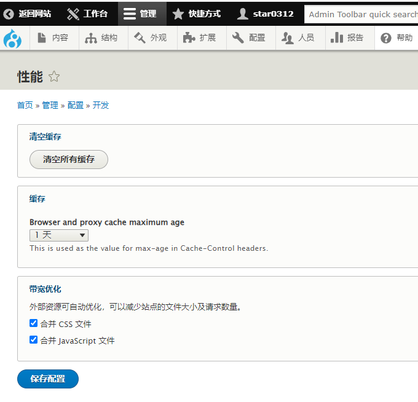Screen dimensions: 418x402
Task: Click the question mark icon for 帮助
Action: pos(386,38)
